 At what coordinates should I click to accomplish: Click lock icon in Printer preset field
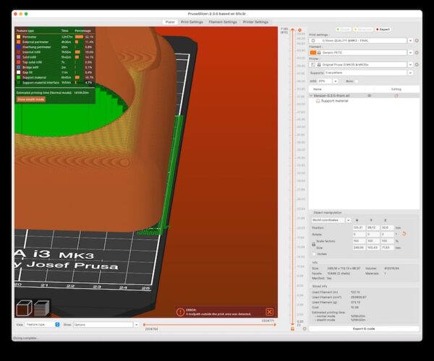click(319, 65)
